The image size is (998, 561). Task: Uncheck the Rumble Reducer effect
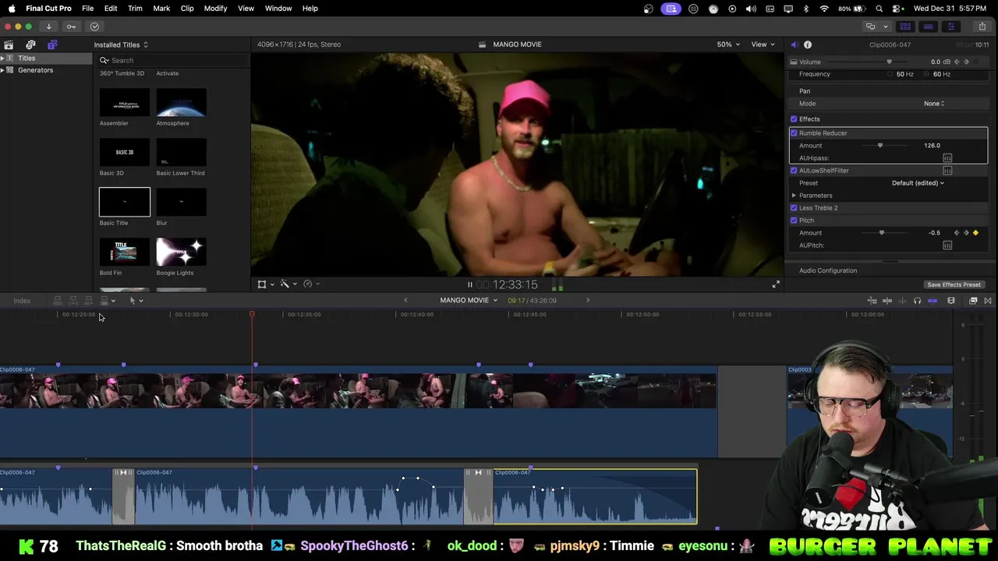794,133
